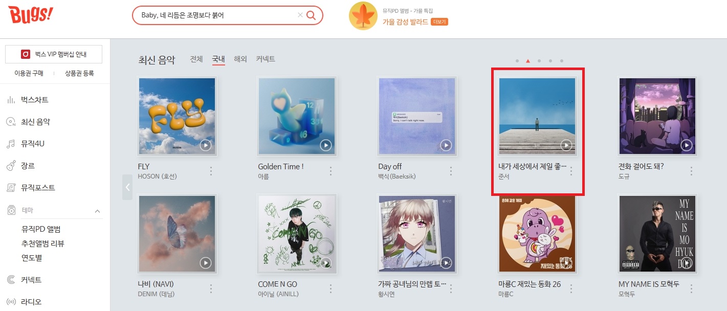Image resolution: width=727 pixels, height=311 pixels.
Task: Open more options for COME N GO
Action: 331,288
